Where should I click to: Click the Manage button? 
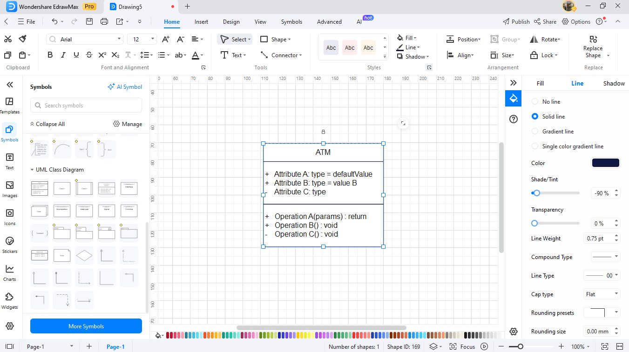coord(128,124)
